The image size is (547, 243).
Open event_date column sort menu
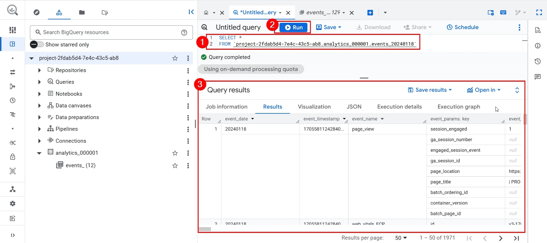click(252, 119)
